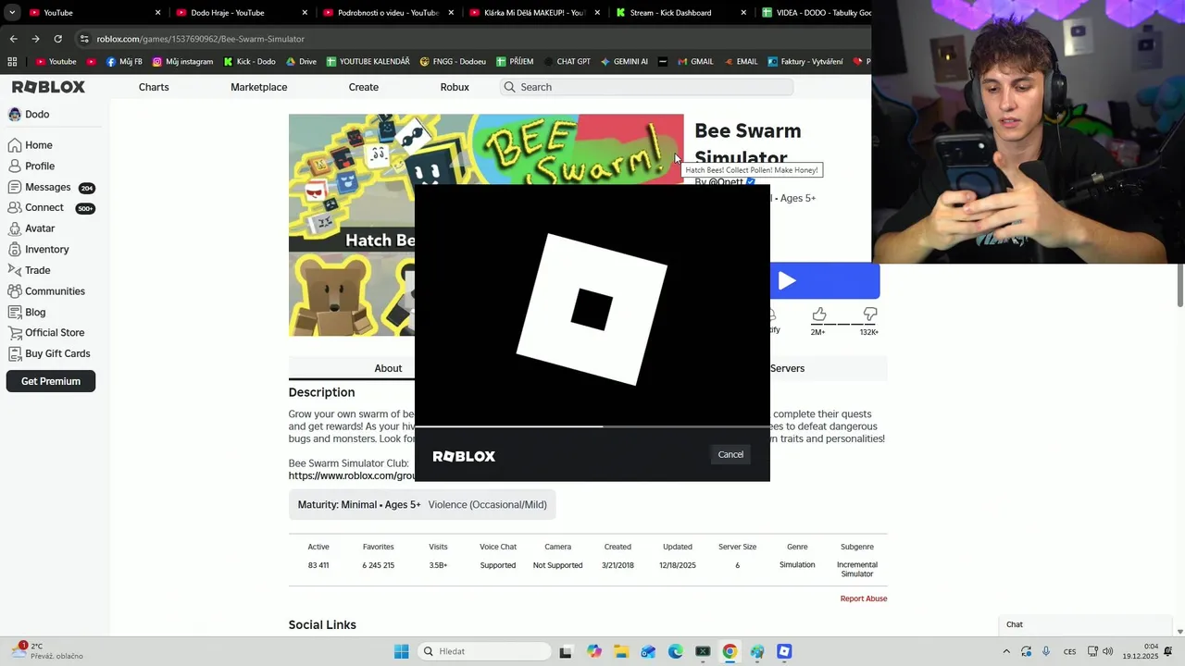Image resolution: width=1185 pixels, height=666 pixels.
Task: Open GEMINI AI bookmark
Action: (624, 62)
